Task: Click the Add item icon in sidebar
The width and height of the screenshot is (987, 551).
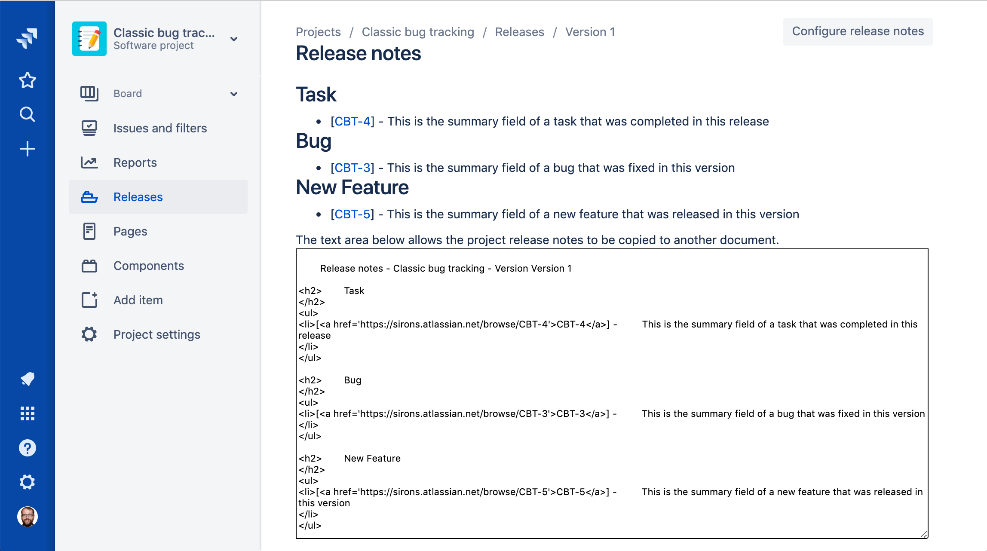Action: click(89, 300)
